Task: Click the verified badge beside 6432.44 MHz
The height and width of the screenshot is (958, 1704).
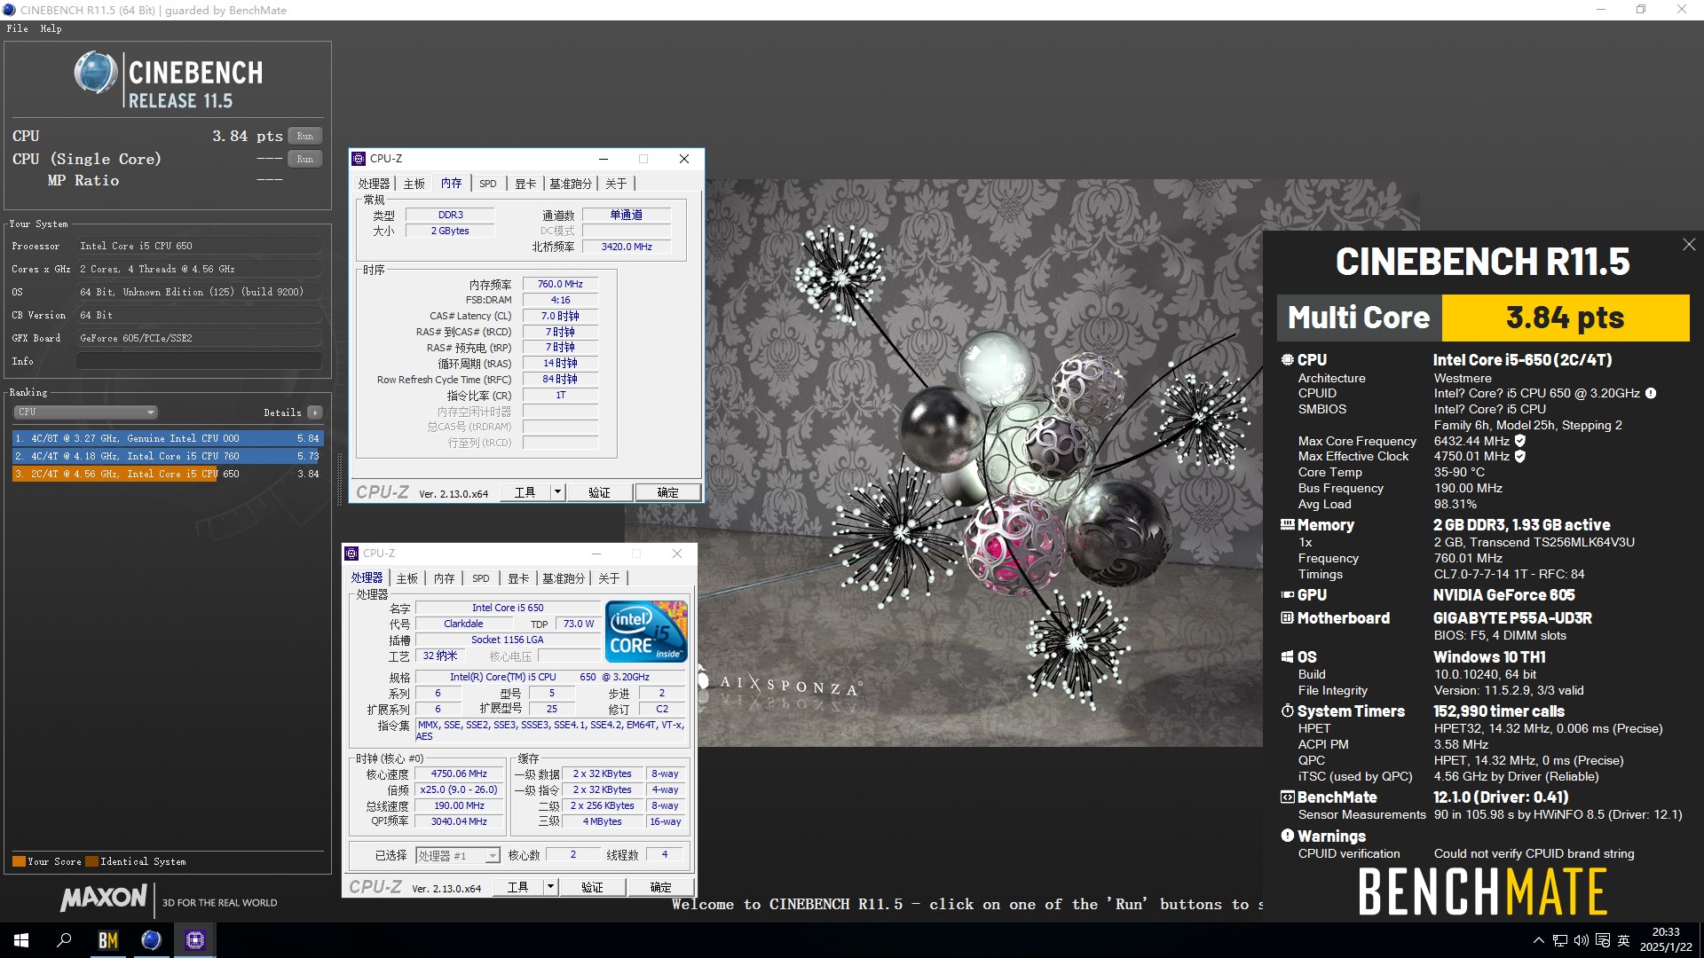Action: pyautogui.click(x=1520, y=441)
